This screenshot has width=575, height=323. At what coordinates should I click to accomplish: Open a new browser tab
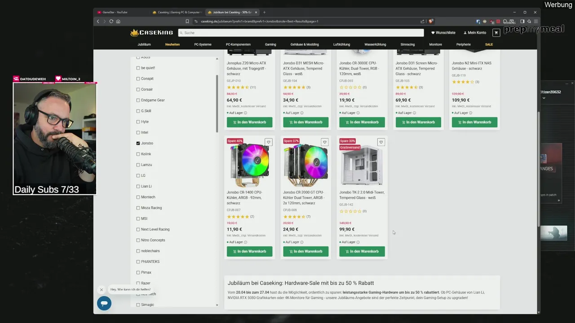pos(264,12)
